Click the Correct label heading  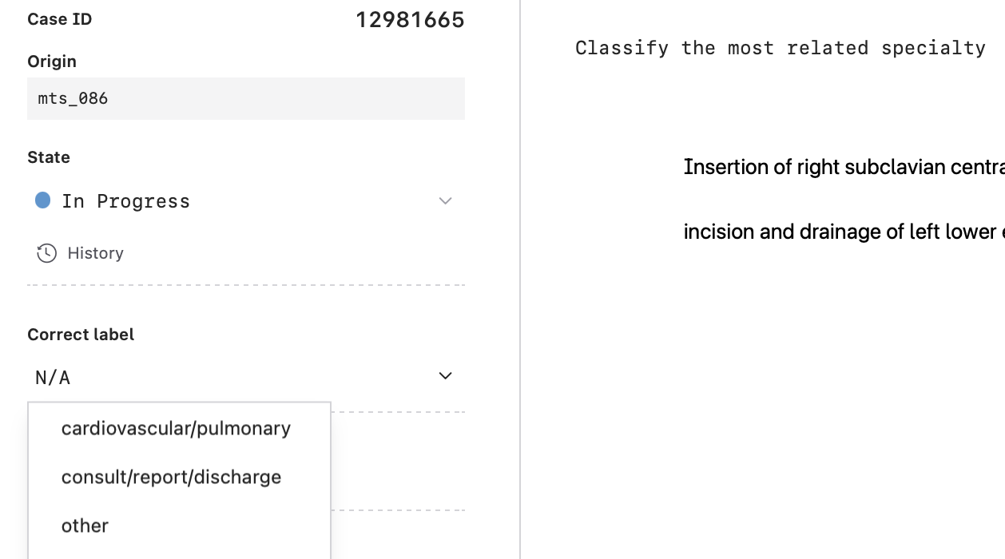click(81, 334)
